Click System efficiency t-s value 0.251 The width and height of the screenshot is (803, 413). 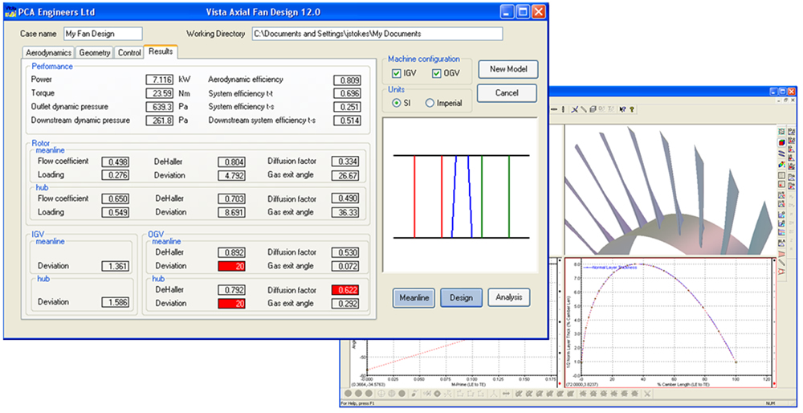pos(347,107)
